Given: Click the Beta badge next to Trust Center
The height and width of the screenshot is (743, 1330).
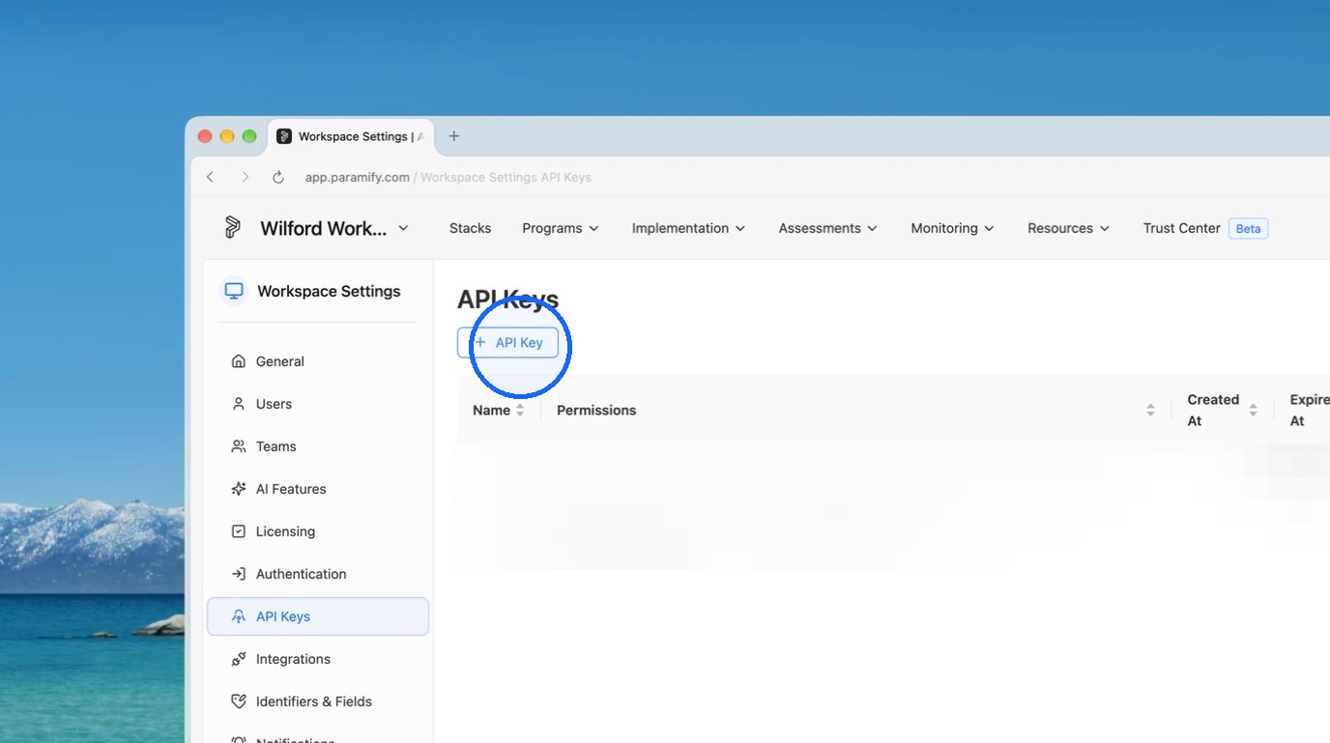Looking at the screenshot, I should 1248,229.
